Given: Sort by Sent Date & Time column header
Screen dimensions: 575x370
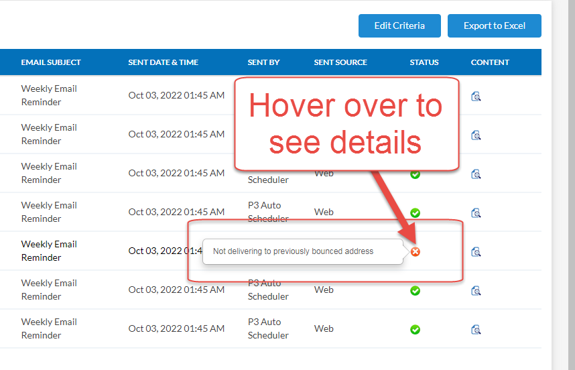Looking at the screenshot, I should tap(163, 62).
